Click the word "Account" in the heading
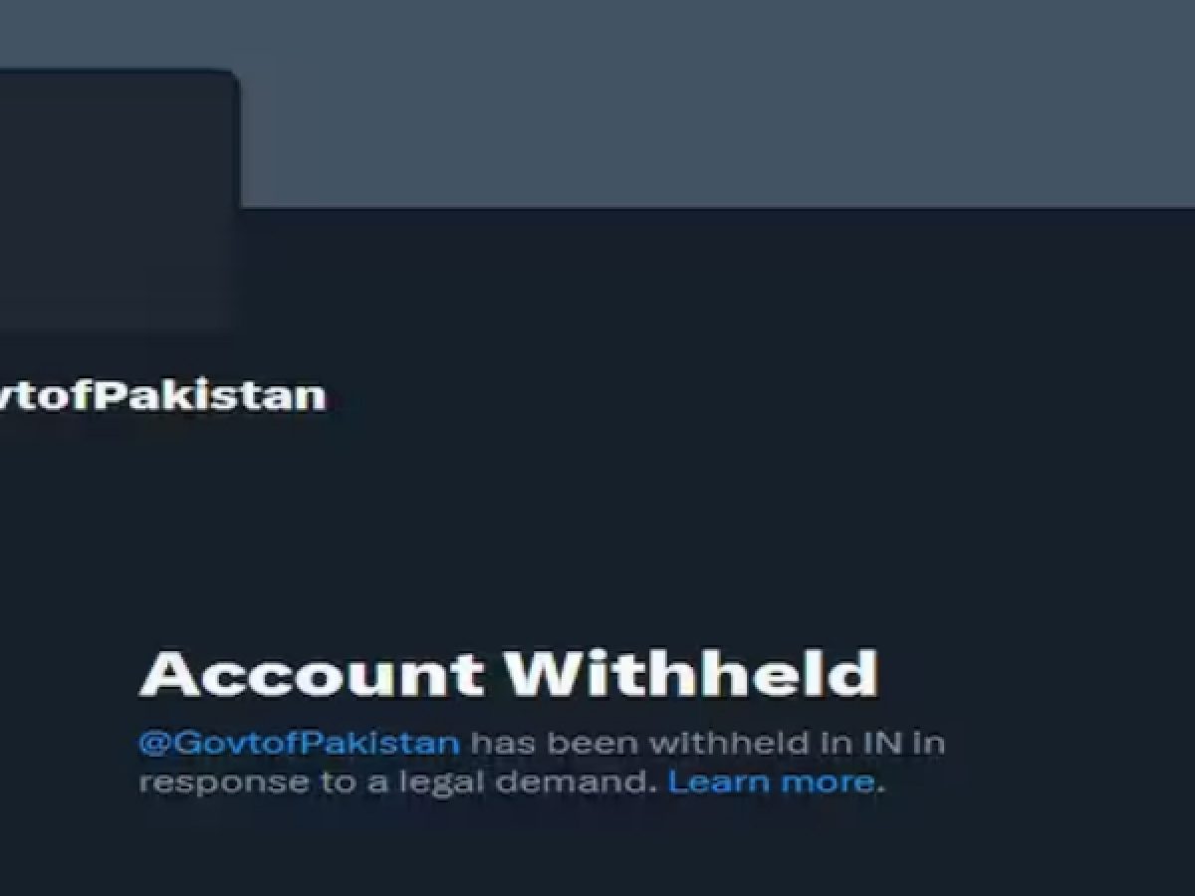Screen dimensions: 1195x896 tap(313, 674)
